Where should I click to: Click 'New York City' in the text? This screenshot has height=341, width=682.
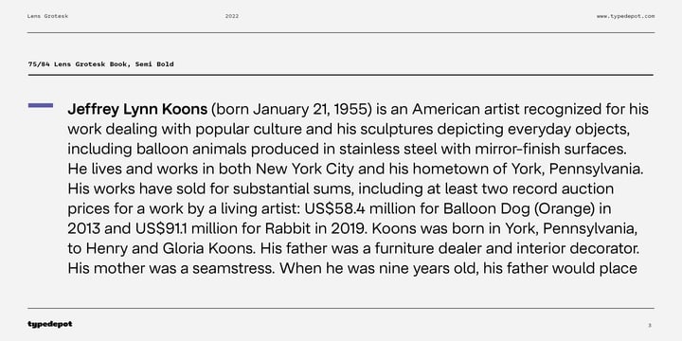pyautogui.click(x=305, y=170)
